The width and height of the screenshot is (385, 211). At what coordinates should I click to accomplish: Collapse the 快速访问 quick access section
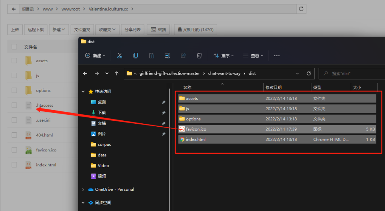[x=83, y=91]
